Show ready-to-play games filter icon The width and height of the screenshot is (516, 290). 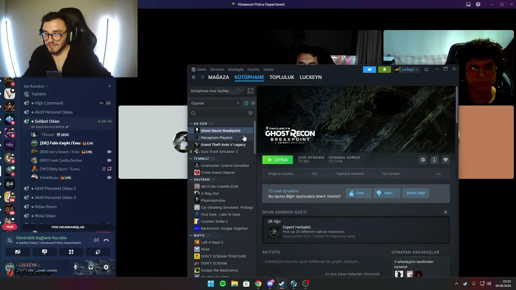point(253,103)
